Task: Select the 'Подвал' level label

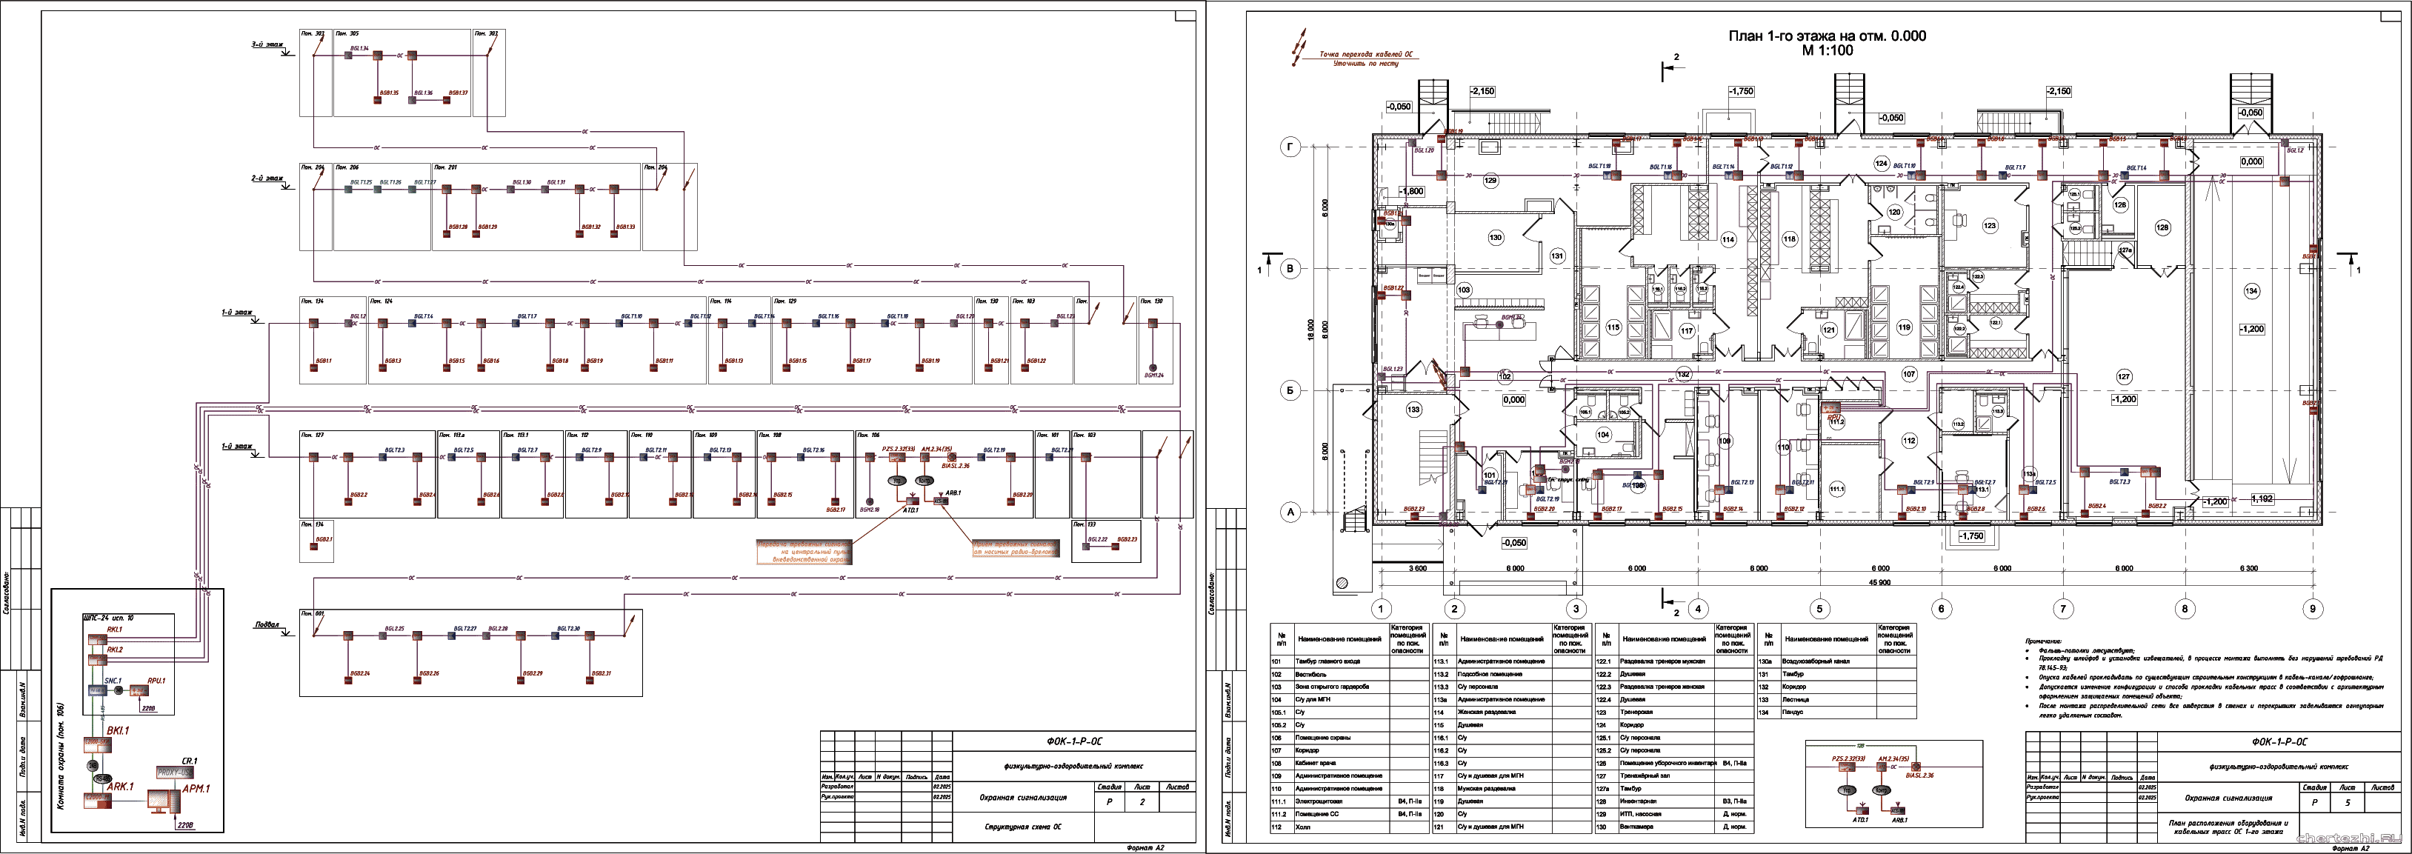Action: click(267, 624)
